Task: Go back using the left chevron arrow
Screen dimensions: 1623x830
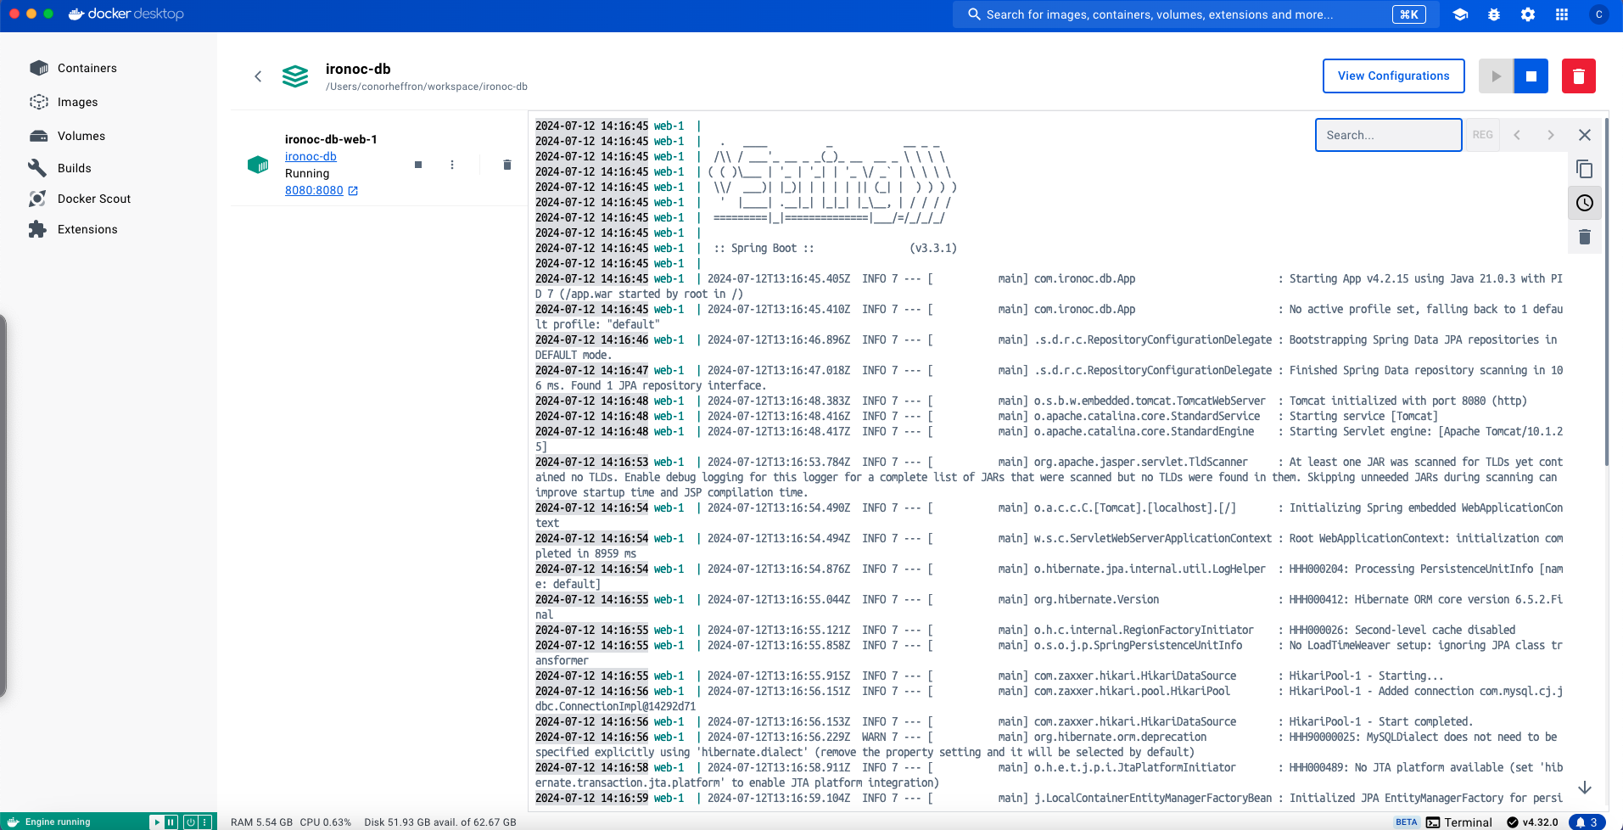Action: tap(258, 76)
